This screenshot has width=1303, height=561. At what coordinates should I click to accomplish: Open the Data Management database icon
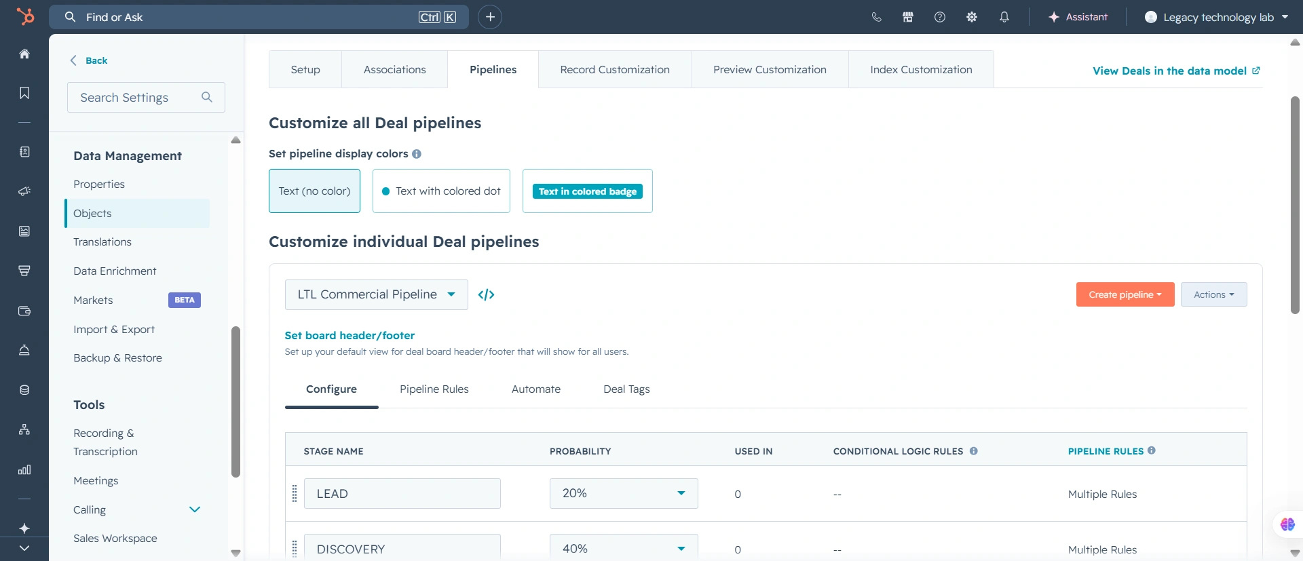click(x=24, y=390)
